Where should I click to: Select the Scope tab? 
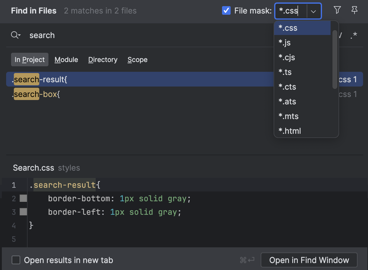(x=137, y=60)
